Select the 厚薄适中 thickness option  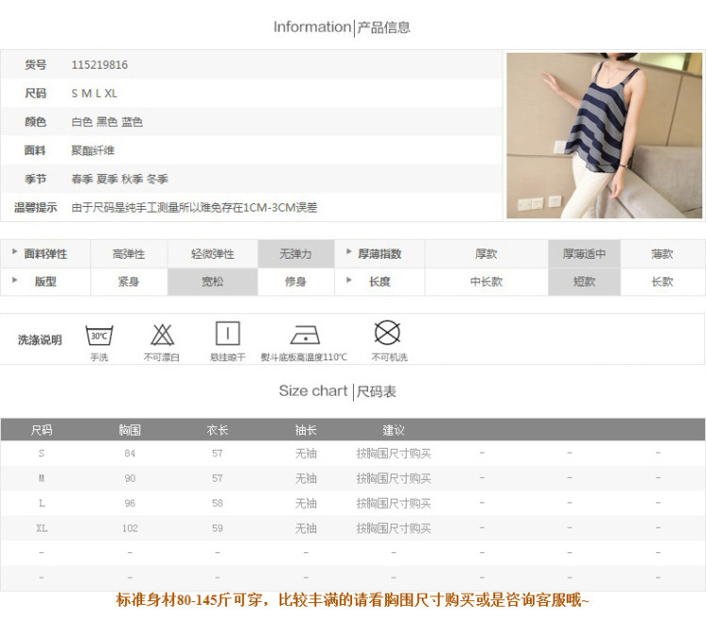point(585,254)
